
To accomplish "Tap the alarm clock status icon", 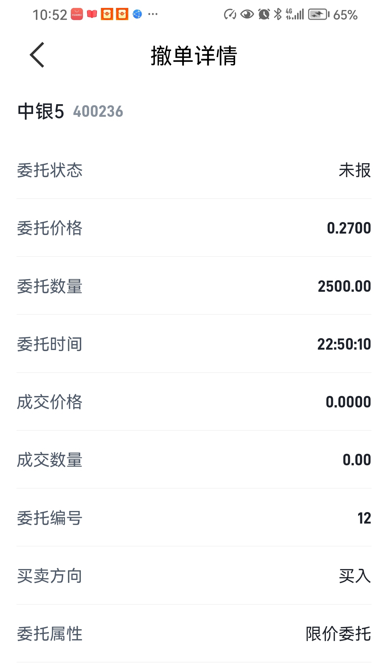I will click(x=264, y=14).
